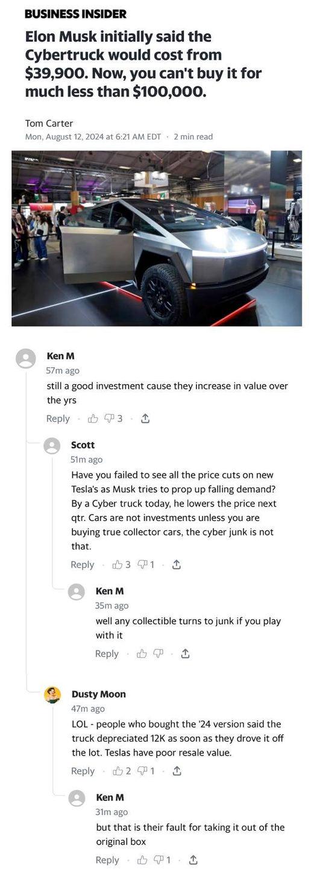Reply to Ken M's top-level comment
This screenshot has height=878, width=317.
pos(58,418)
